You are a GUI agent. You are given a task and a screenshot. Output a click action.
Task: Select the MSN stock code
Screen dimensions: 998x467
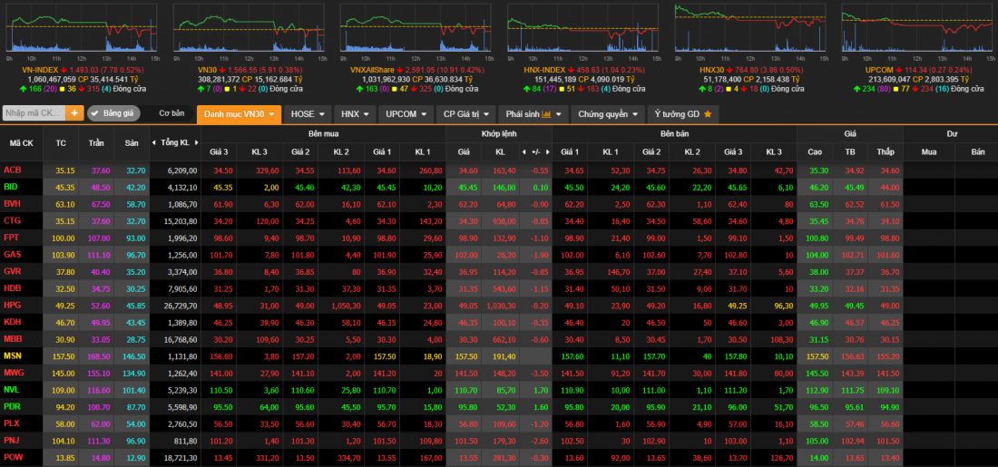pyautogui.click(x=13, y=355)
